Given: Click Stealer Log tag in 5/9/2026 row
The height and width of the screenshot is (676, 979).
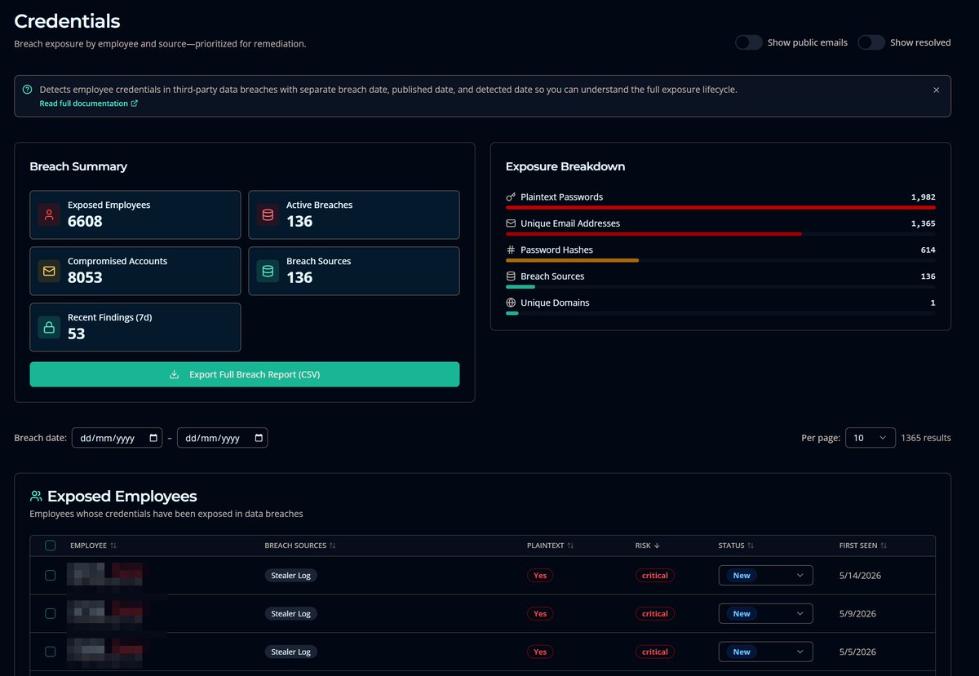Looking at the screenshot, I should pos(291,614).
